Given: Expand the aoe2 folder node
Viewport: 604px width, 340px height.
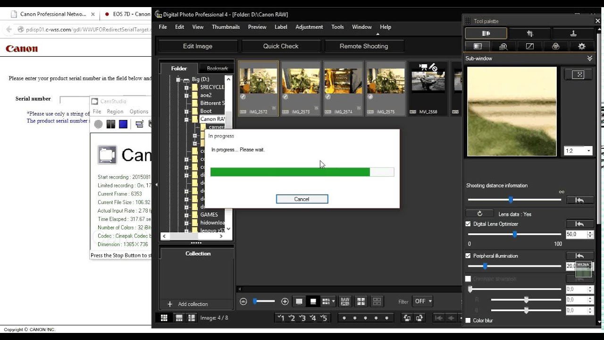Looking at the screenshot, I should click(186, 95).
